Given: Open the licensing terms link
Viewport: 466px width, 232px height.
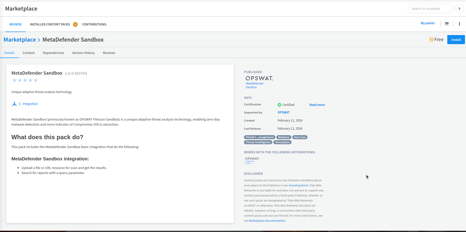Looking at the screenshot, I should 299,185.
